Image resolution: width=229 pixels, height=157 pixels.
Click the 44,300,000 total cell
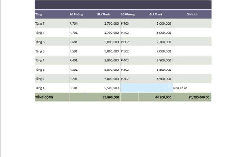point(163,97)
